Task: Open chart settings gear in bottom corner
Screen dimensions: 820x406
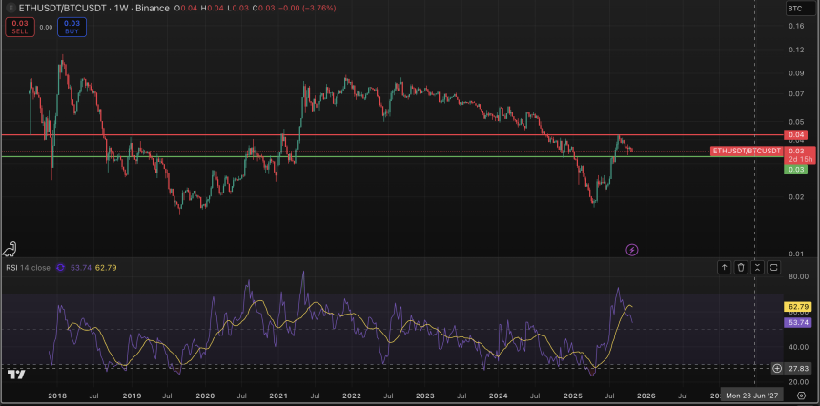Action: pyautogui.click(x=801, y=394)
